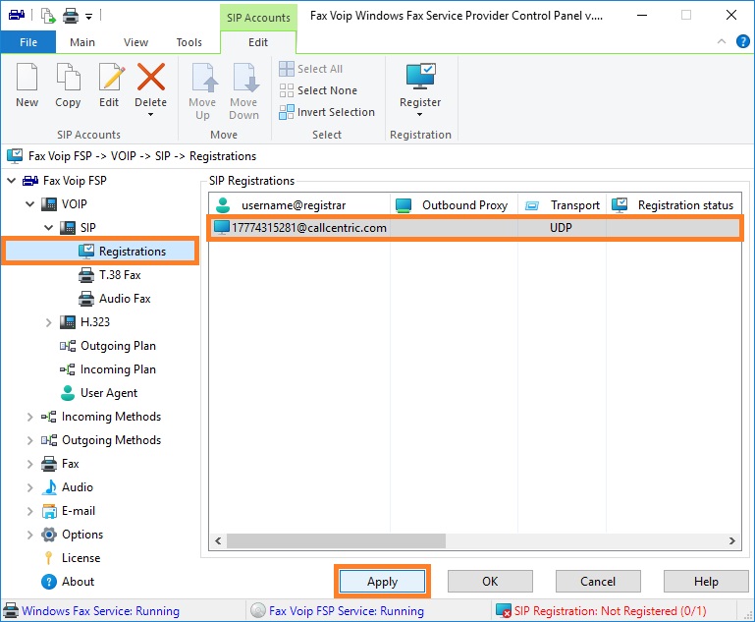Click the Transport column header

coord(562,205)
